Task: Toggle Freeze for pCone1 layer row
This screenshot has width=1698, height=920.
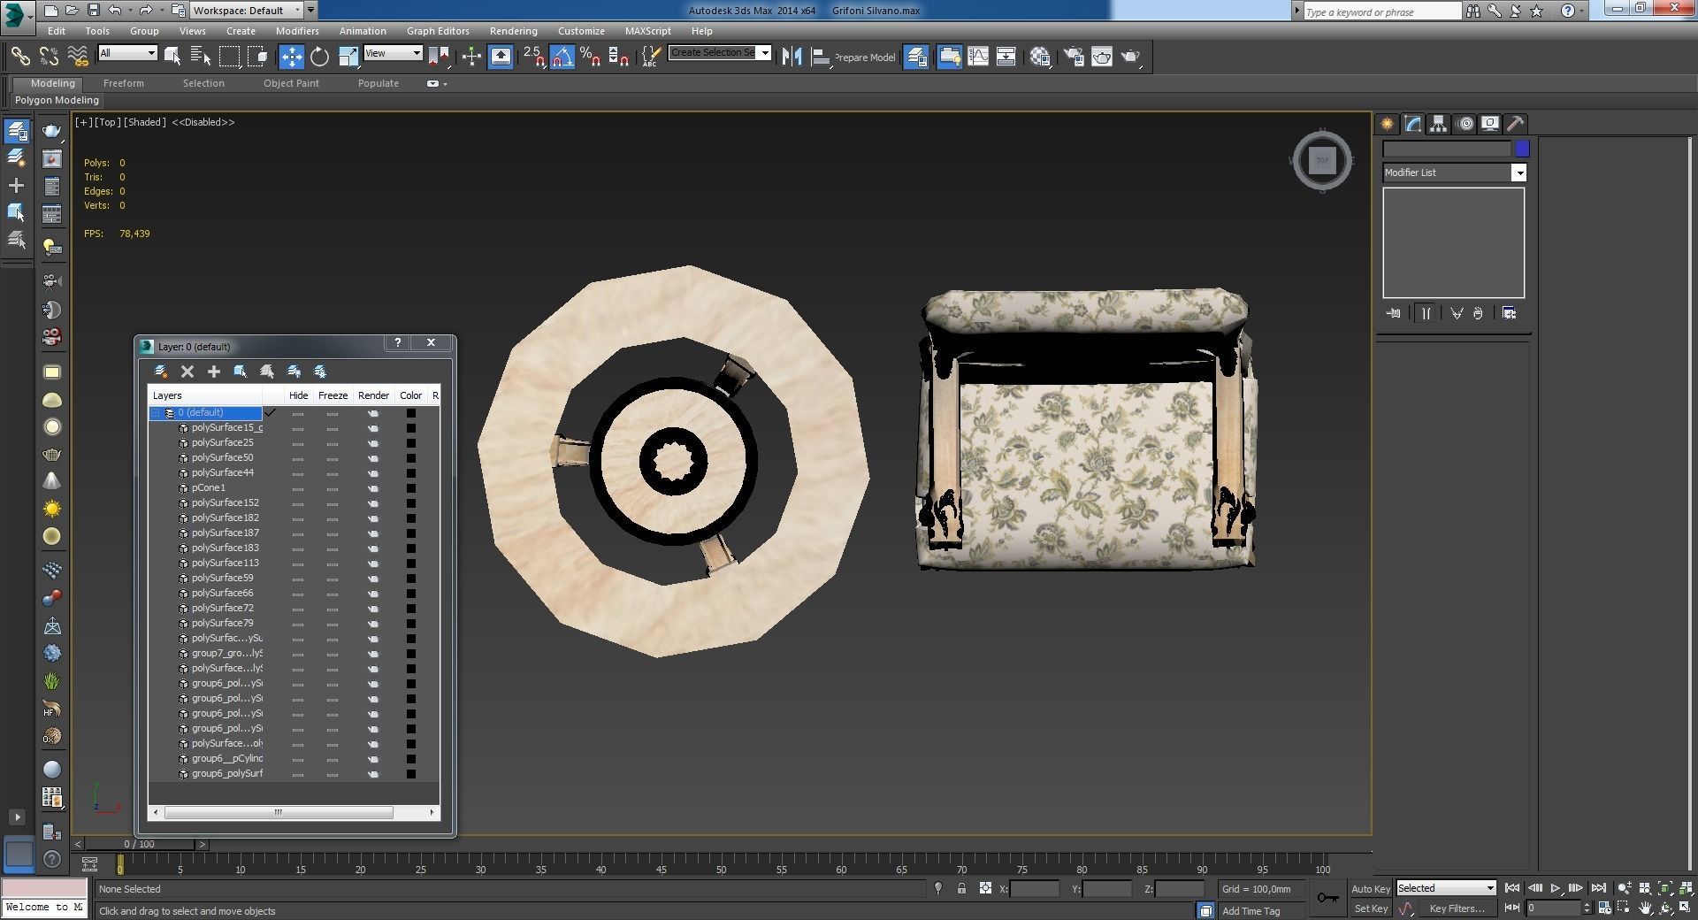Action: tap(333, 488)
